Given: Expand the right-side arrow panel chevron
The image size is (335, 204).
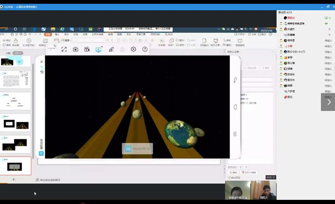Looking at the screenshot, I should (x=328, y=102).
